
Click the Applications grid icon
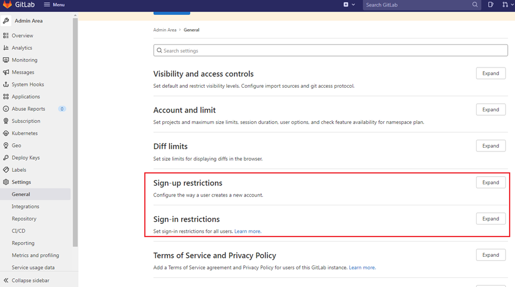tap(6, 97)
